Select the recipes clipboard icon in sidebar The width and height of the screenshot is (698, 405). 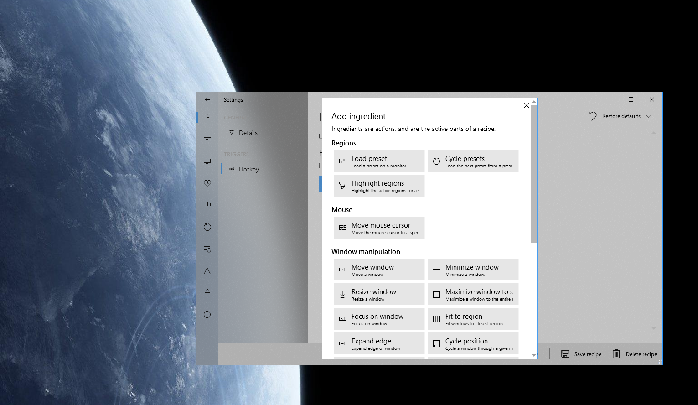tap(207, 118)
